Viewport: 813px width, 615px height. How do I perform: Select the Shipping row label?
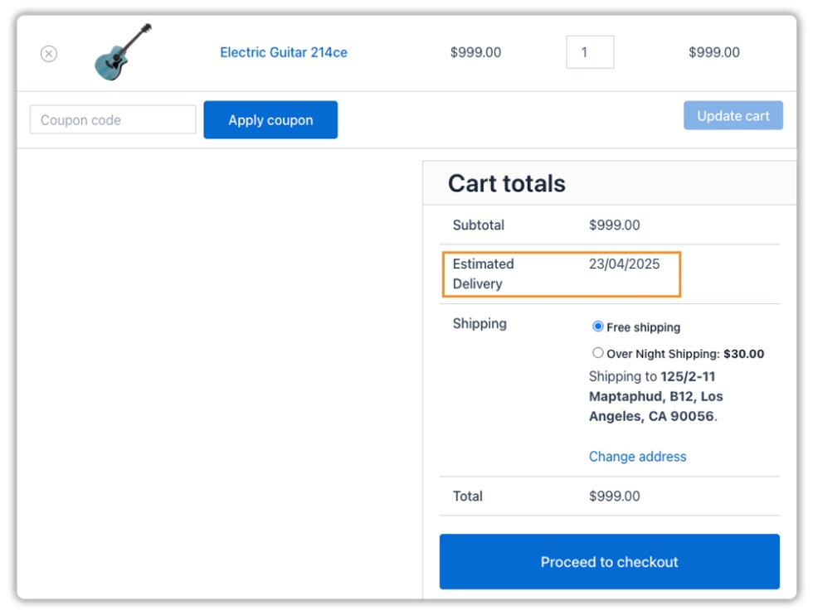[x=479, y=323]
